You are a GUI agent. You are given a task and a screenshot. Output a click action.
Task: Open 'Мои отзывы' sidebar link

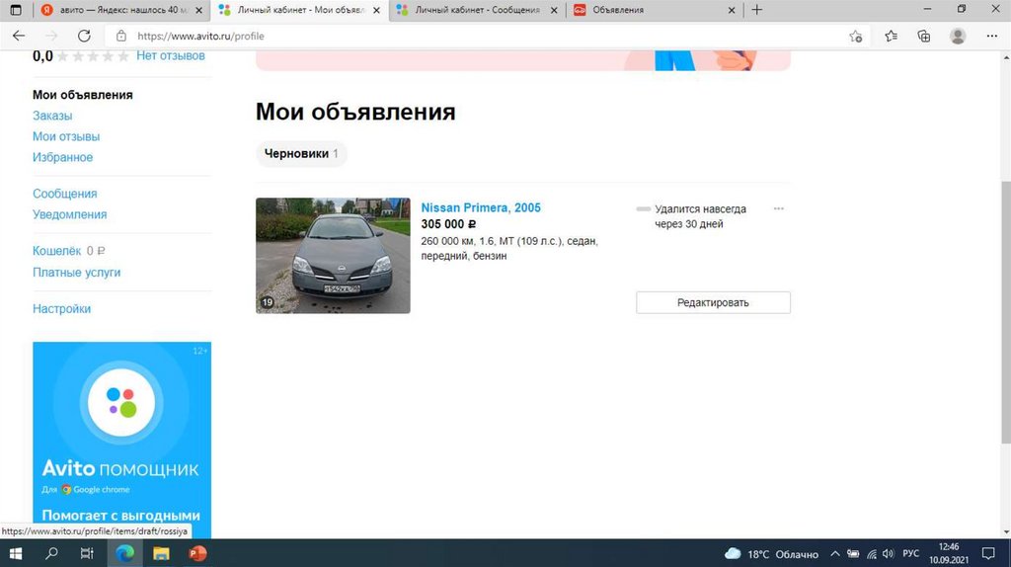(66, 136)
